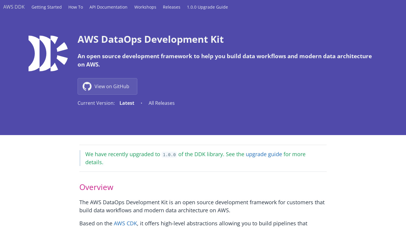406x228 pixels.
Task: Open the Getting Started menu item
Action: pyautogui.click(x=47, y=7)
